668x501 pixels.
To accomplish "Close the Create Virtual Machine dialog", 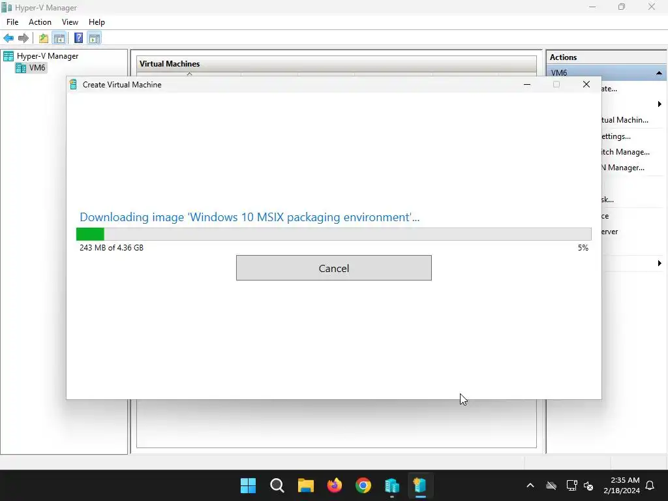I will (586, 84).
